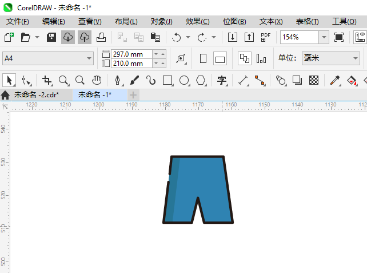This screenshot has height=273, width=367.
Task: Toggle apply layout to all pages
Action: [245, 58]
